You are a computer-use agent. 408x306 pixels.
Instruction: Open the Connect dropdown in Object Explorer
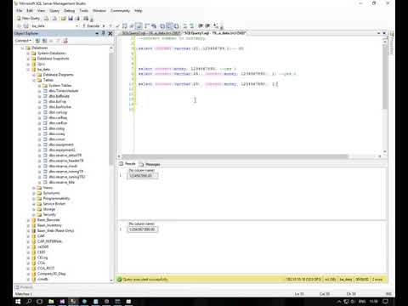[x=23, y=41]
